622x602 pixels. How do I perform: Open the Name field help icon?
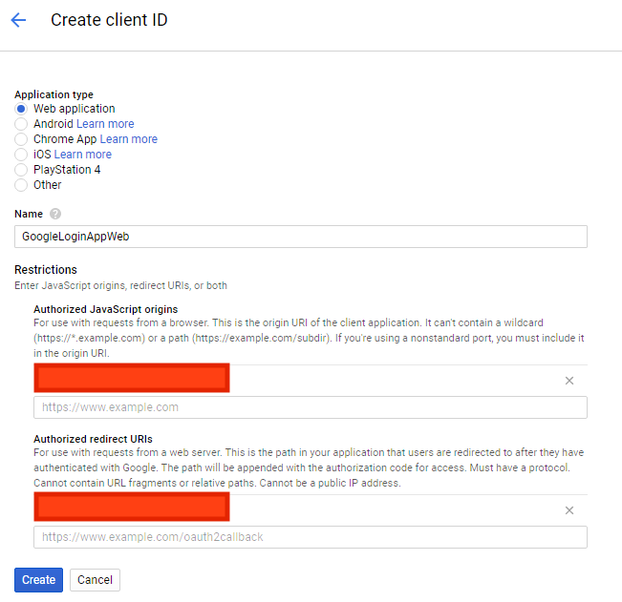pos(55,214)
